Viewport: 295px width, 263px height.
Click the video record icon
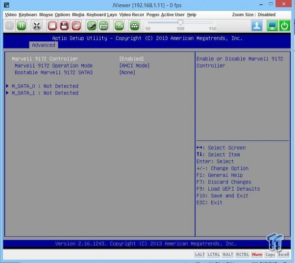pos(119,26)
